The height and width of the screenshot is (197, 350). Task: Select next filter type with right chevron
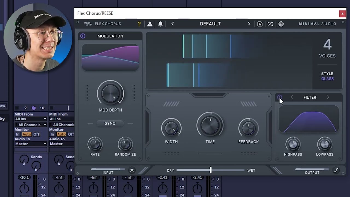[x=328, y=97]
